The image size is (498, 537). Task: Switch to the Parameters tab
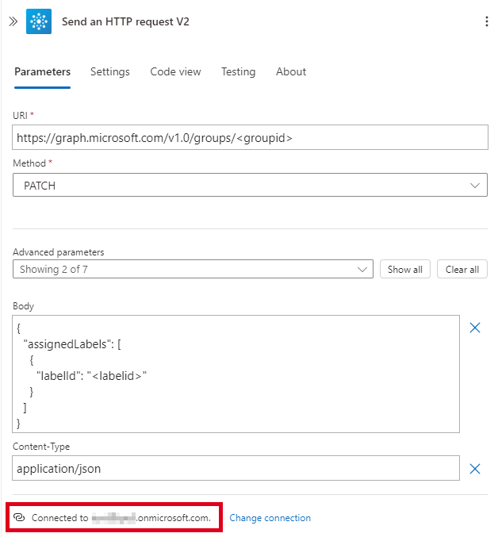click(x=42, y=71)
